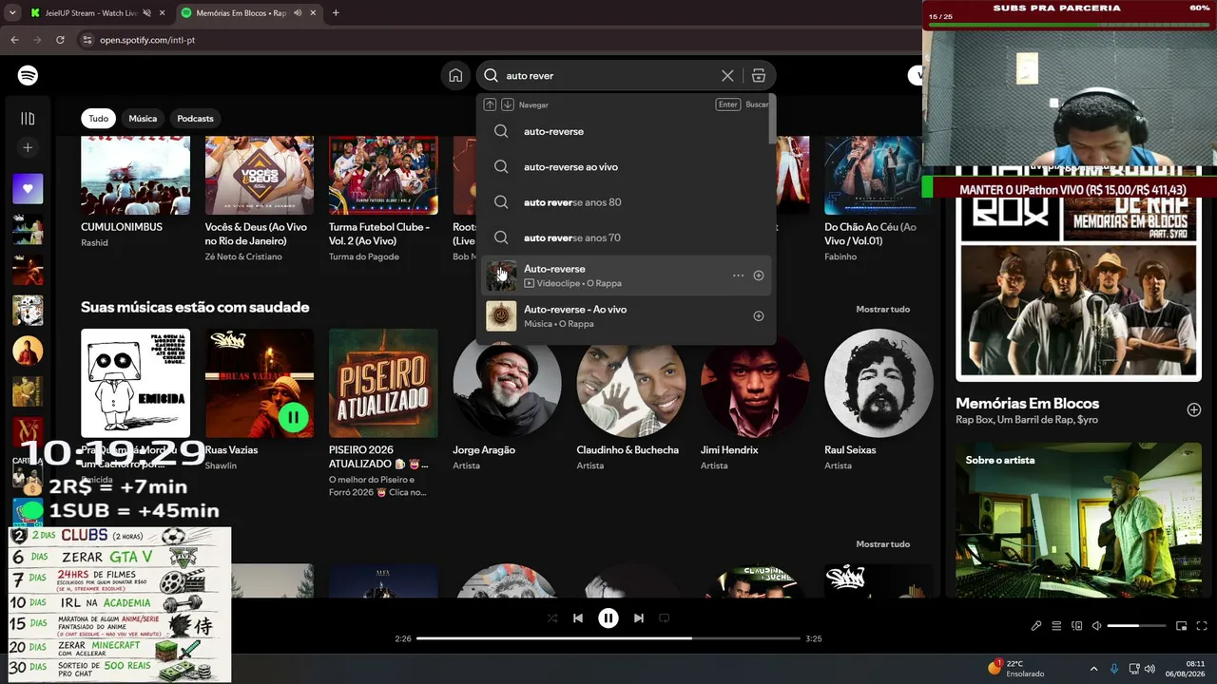Click the Spotify logo
Screen dimensions: 1217x684
pos(28,75)
